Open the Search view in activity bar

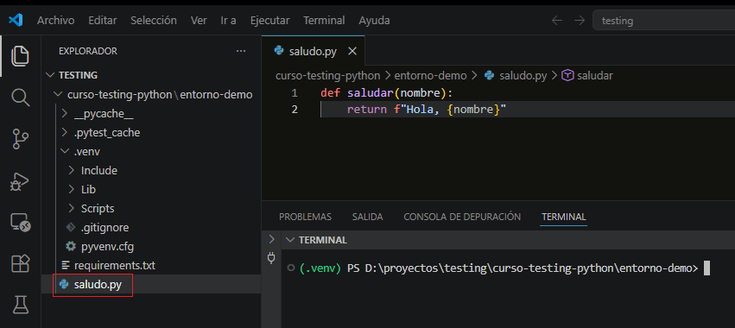20,98
